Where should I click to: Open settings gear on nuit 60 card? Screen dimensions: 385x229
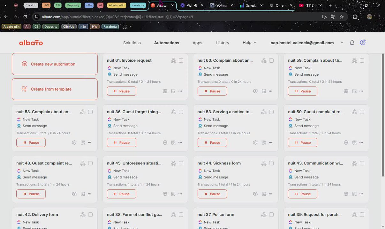click(x=255, y=91)
